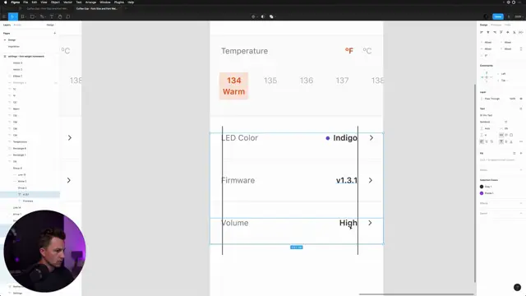Viewport: 526px width, 296px height.
Task: Open the zoom level dropdown
Action: point(519,16)
